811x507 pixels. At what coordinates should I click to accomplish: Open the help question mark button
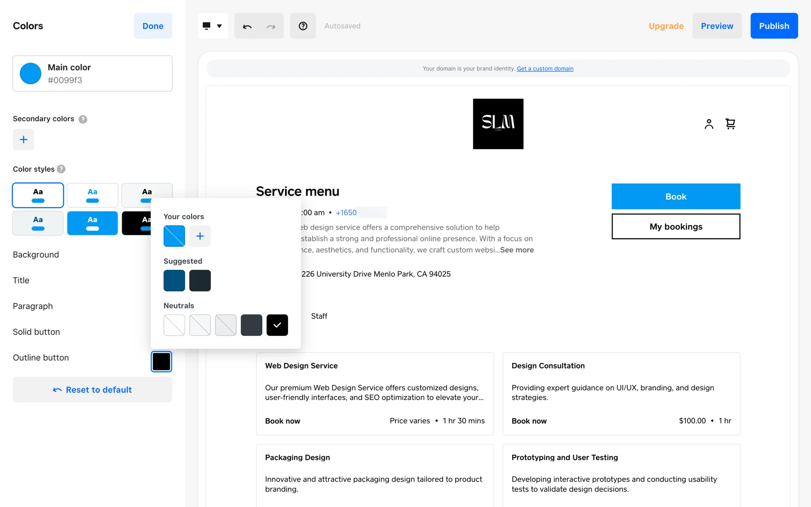[x=303, y=26]
